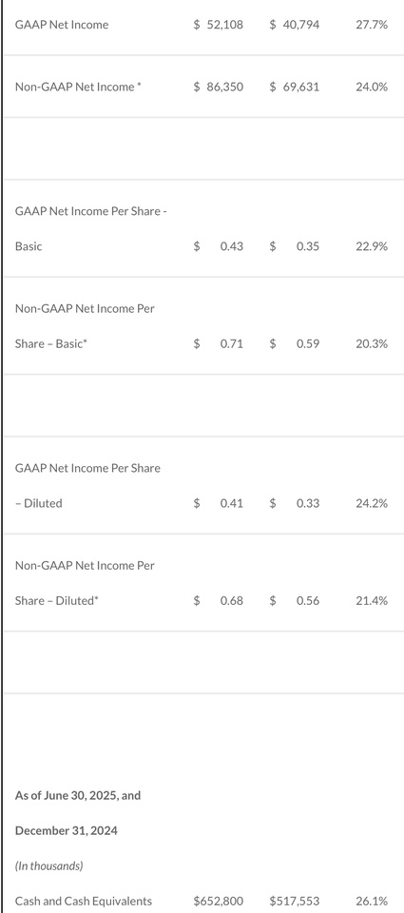Viewport: 404px width, 913px height.
Task: Click the 22.9% basic EPS change
Action: (x=372, y=246)
